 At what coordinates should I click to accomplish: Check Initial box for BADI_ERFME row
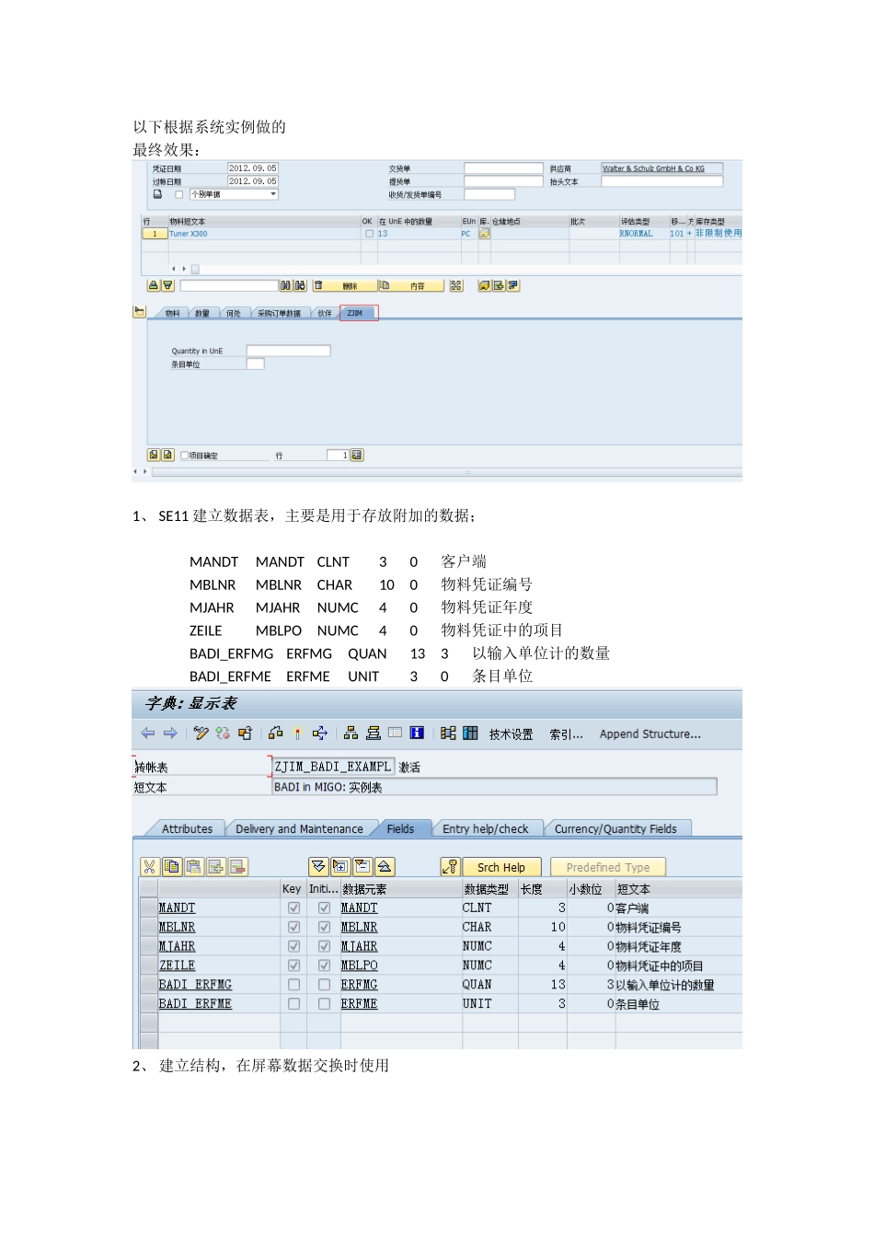(324, 1004)
